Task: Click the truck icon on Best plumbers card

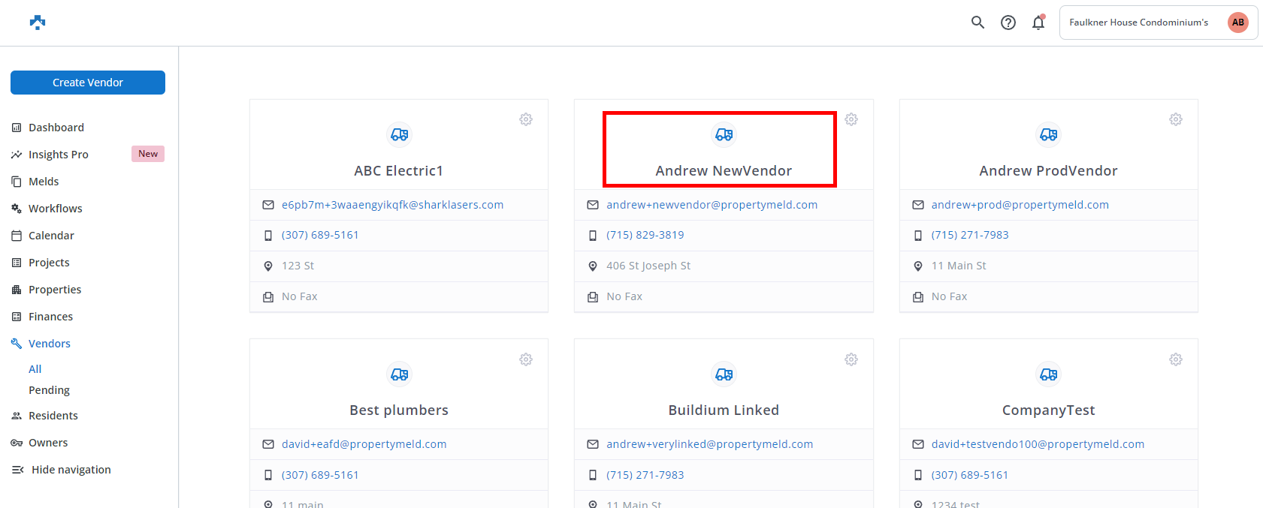Action: point(399,374)
